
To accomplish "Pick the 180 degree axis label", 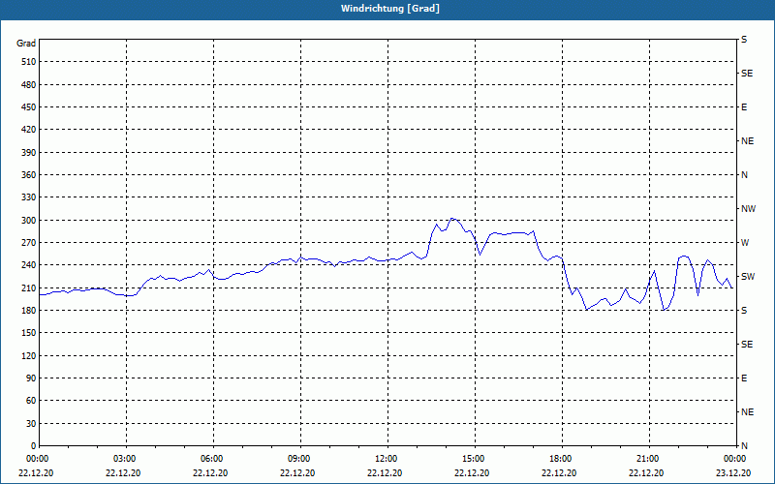I will pos(29,310).
